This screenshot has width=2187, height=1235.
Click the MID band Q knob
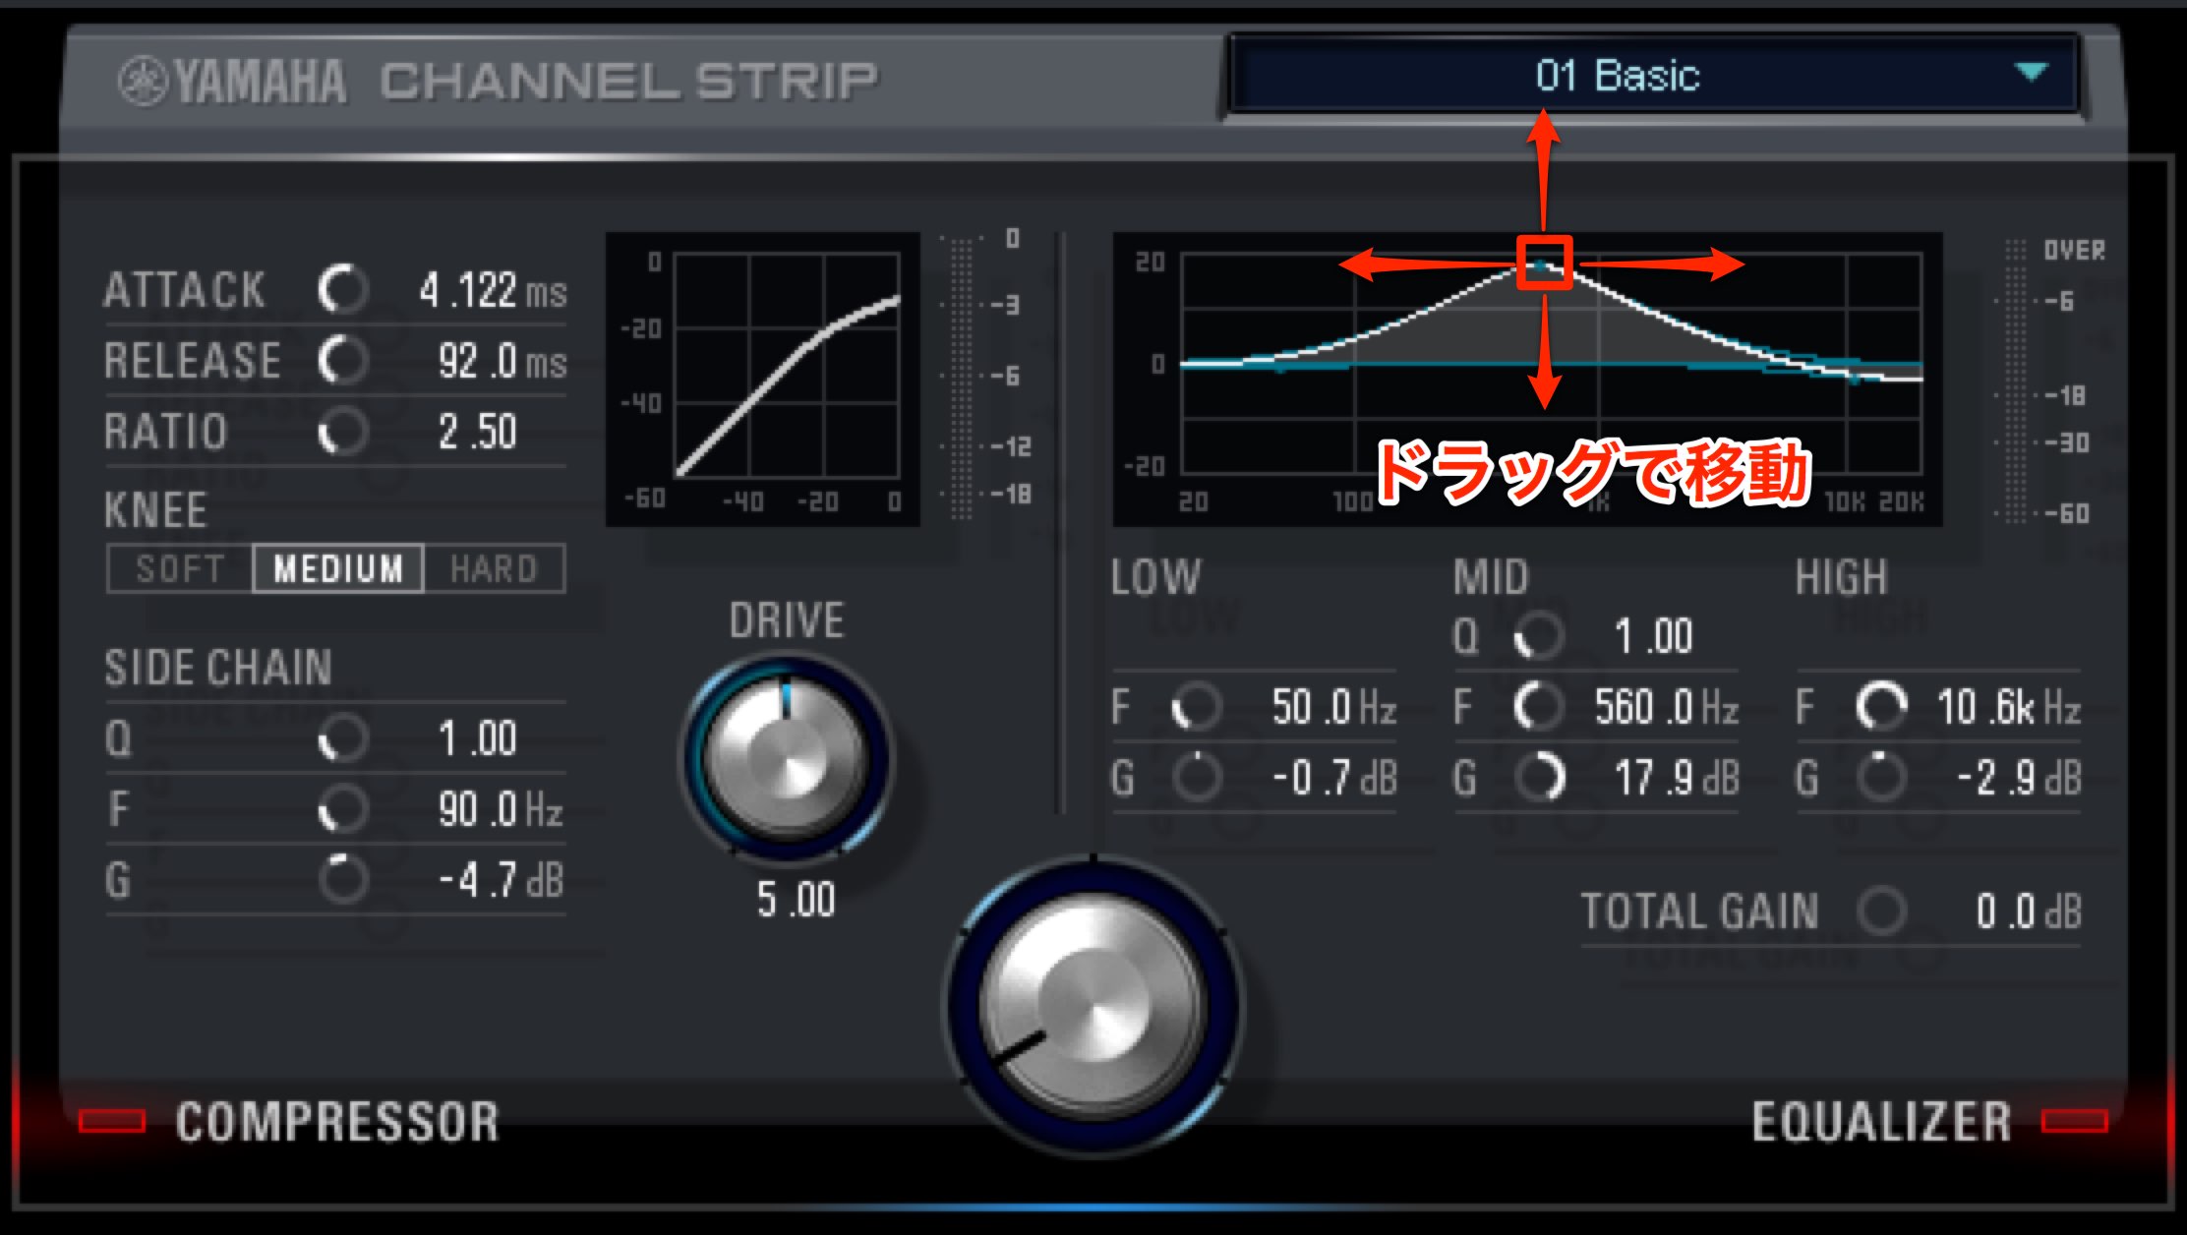1539,636
